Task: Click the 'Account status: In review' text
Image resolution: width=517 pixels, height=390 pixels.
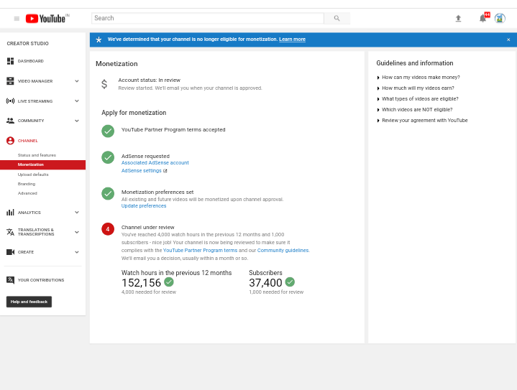Action: 150,80
